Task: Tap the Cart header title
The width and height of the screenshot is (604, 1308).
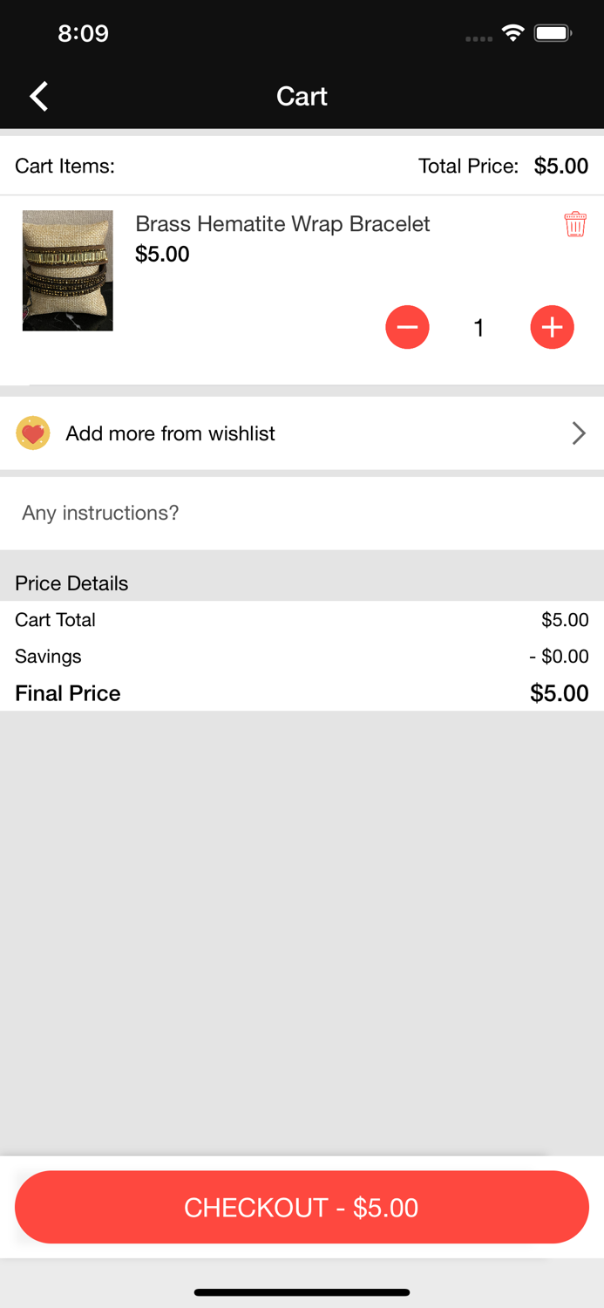Action: pyautogui.click(x=302, y=96)
